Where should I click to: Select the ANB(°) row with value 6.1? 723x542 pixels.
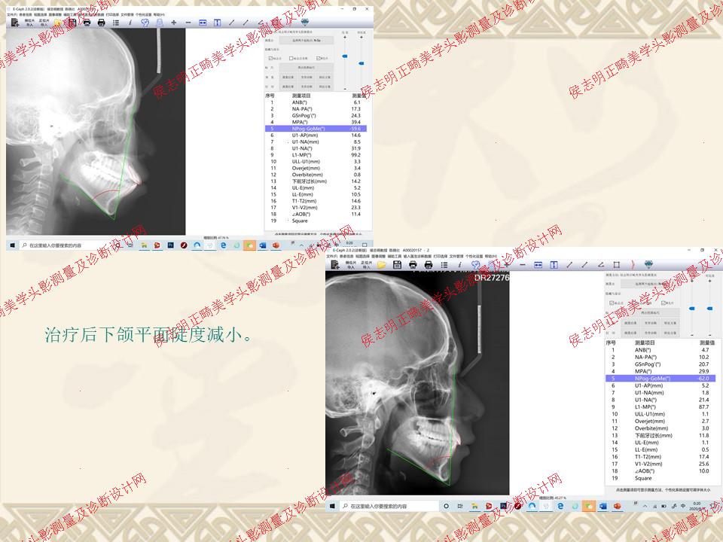click(x=316, y=102)
